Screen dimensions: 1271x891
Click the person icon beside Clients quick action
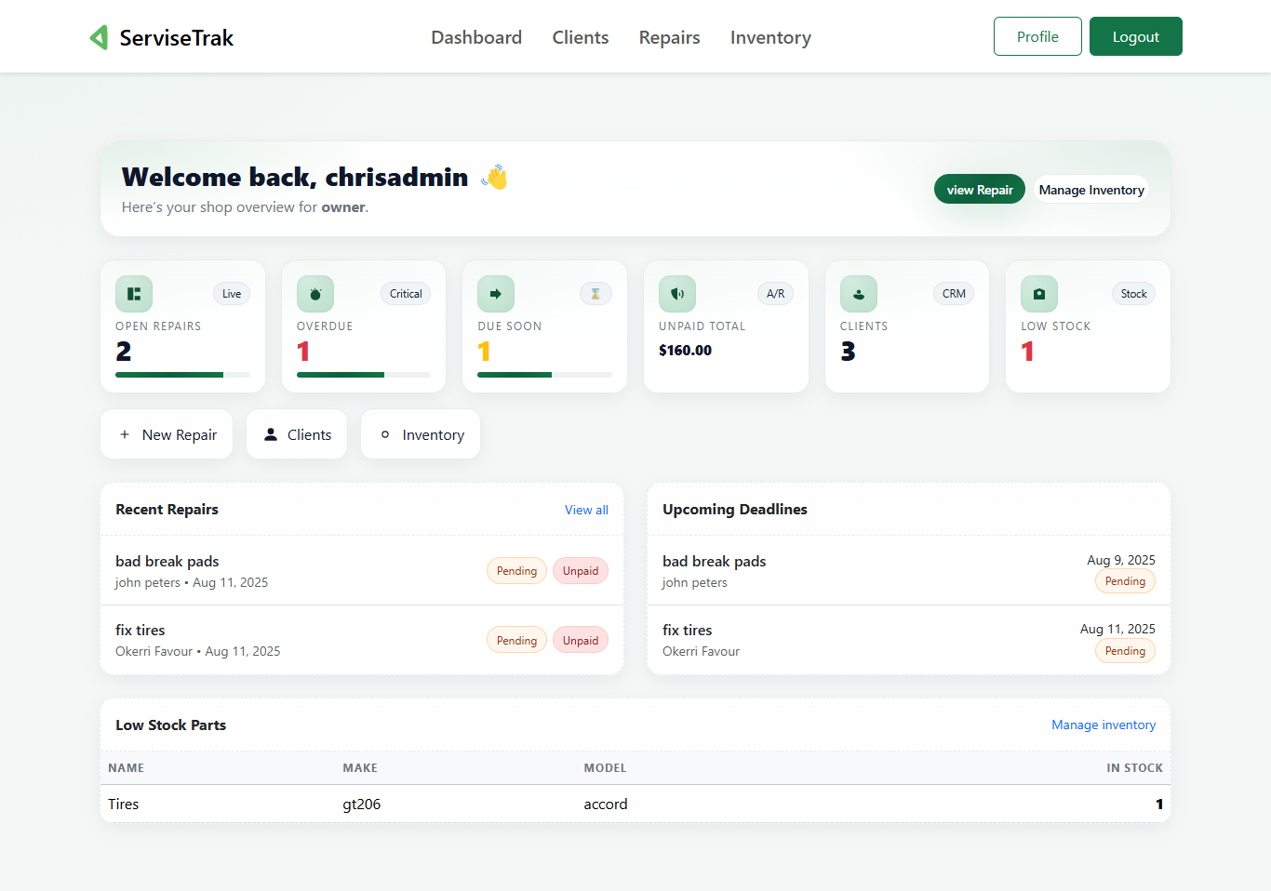271,433
